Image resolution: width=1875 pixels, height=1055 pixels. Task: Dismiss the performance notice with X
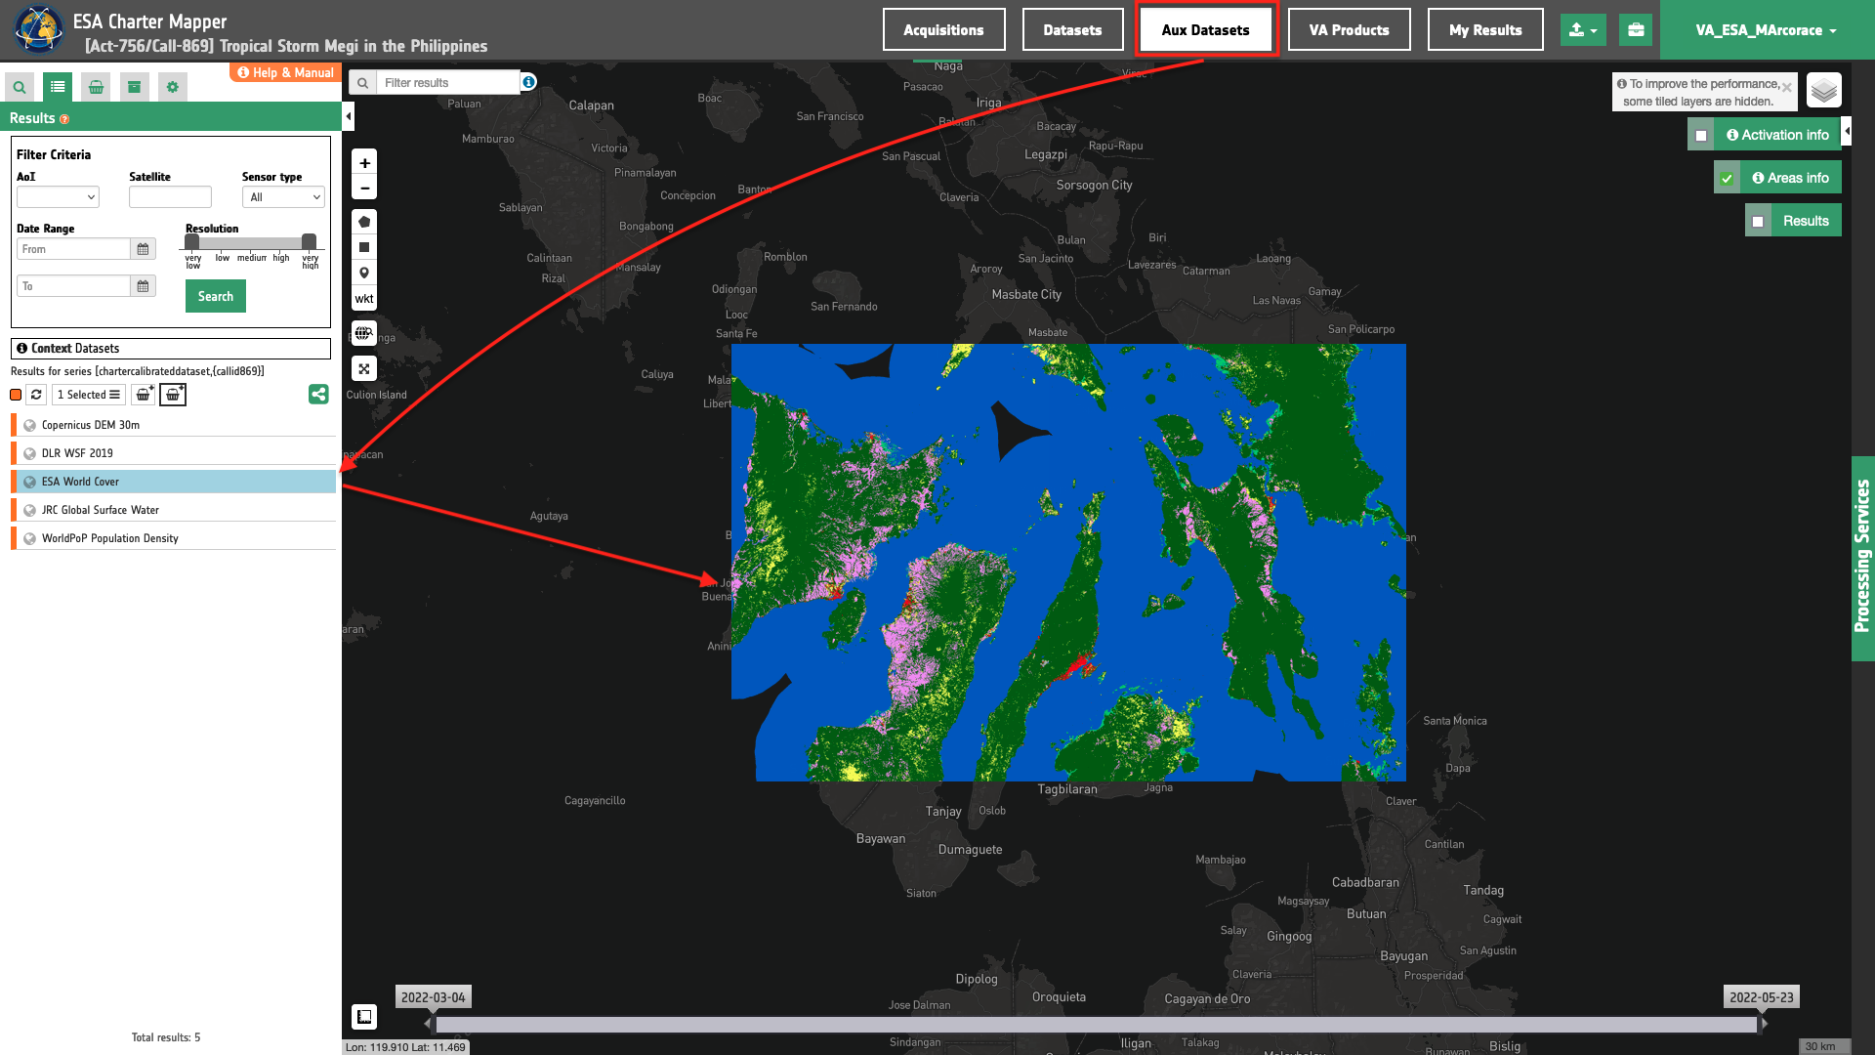coord(1786,88)
